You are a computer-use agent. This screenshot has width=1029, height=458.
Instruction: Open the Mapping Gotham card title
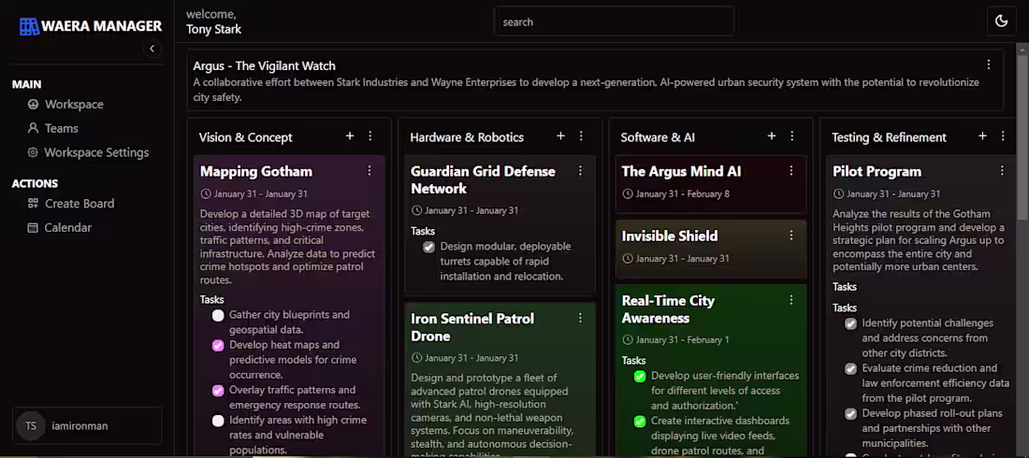256,171
